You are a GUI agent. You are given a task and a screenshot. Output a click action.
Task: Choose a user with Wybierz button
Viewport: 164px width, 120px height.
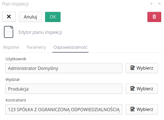pos(142,68)
